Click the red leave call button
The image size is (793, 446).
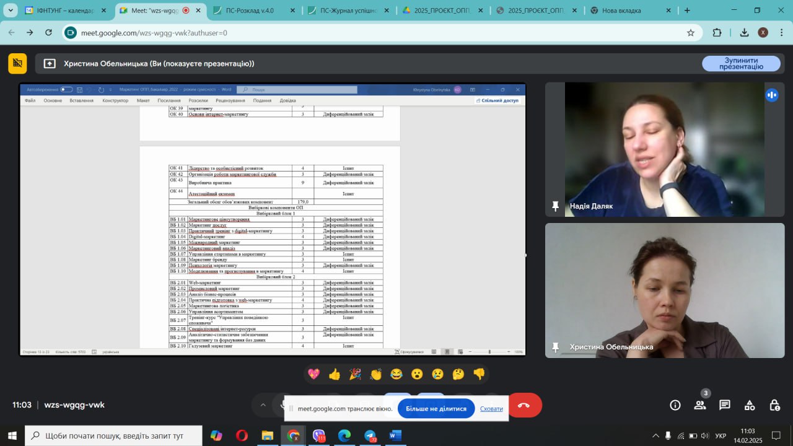[524, 405]
